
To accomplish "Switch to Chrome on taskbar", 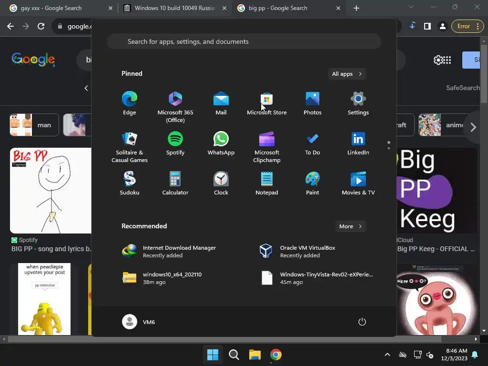I will click(x=276, y=355).
